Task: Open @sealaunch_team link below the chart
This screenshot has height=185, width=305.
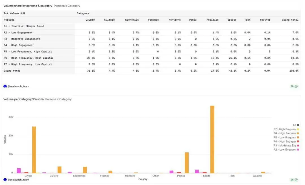Action: pyautogui.click(x=18, y=180)
